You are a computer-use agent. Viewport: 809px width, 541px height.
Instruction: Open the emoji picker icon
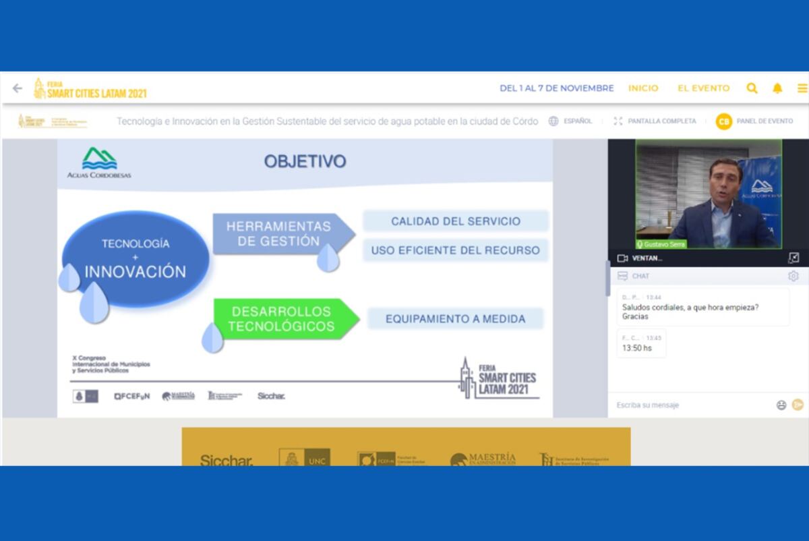[781, 405]
